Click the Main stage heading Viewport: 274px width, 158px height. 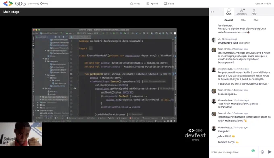[11, 12]
